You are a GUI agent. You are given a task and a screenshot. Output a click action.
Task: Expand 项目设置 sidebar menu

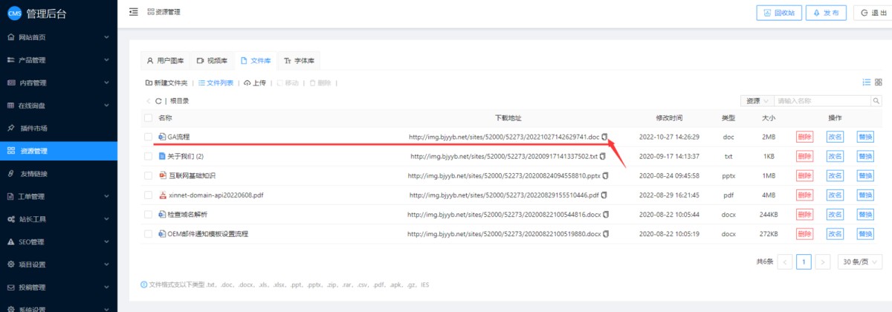click(59, 264)
